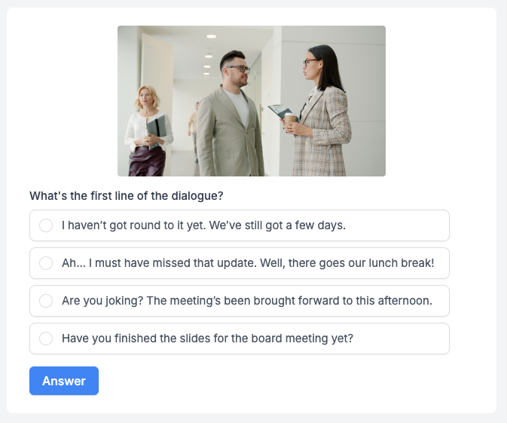Click the text "brought forward to this afternoon."
Screen dimensions: 507x423
point(343,301)
